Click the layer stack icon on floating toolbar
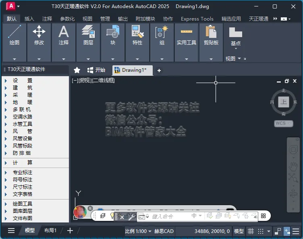 (103, 216)
